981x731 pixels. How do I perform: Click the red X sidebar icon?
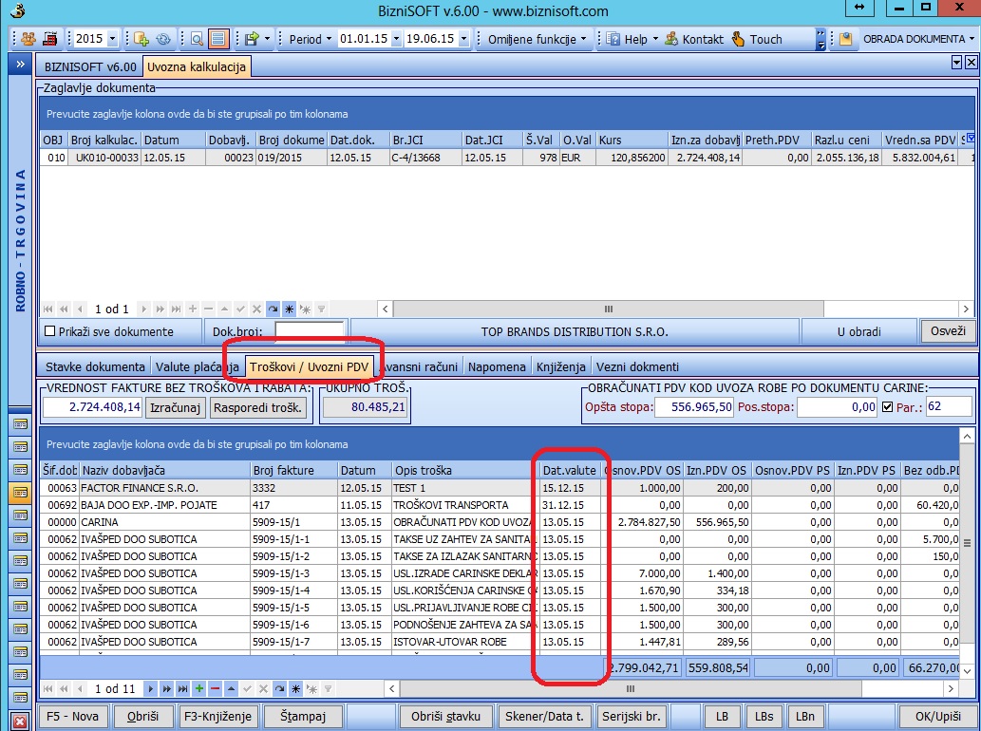19,720
